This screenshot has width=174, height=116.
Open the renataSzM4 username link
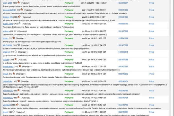point(8,81)
